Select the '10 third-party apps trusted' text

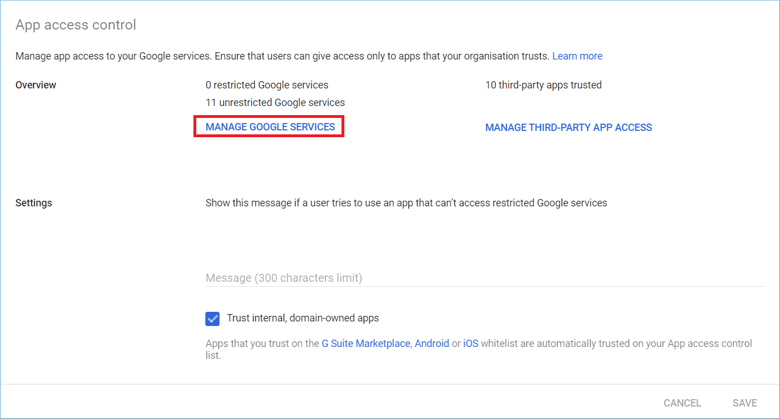(x=543, y=85)
